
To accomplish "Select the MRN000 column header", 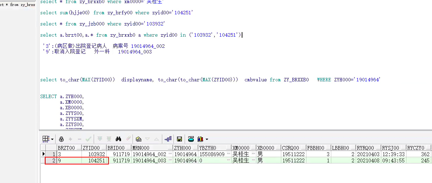I will [x=152, y=148].
